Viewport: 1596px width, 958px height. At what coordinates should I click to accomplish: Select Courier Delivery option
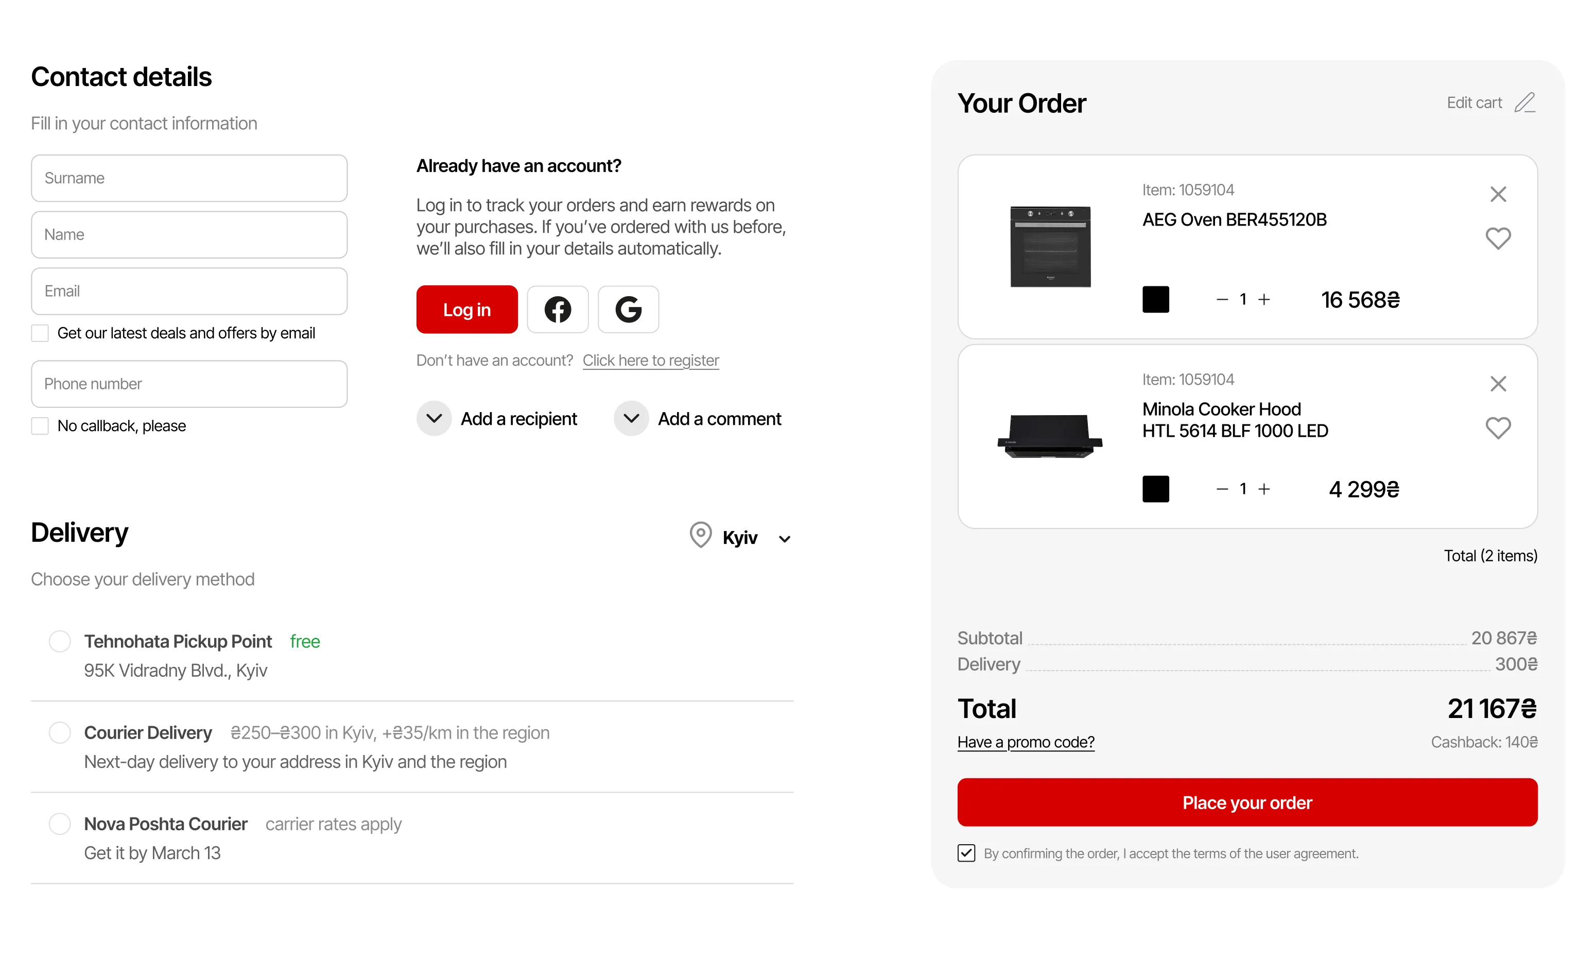click(x=60, y=733)
